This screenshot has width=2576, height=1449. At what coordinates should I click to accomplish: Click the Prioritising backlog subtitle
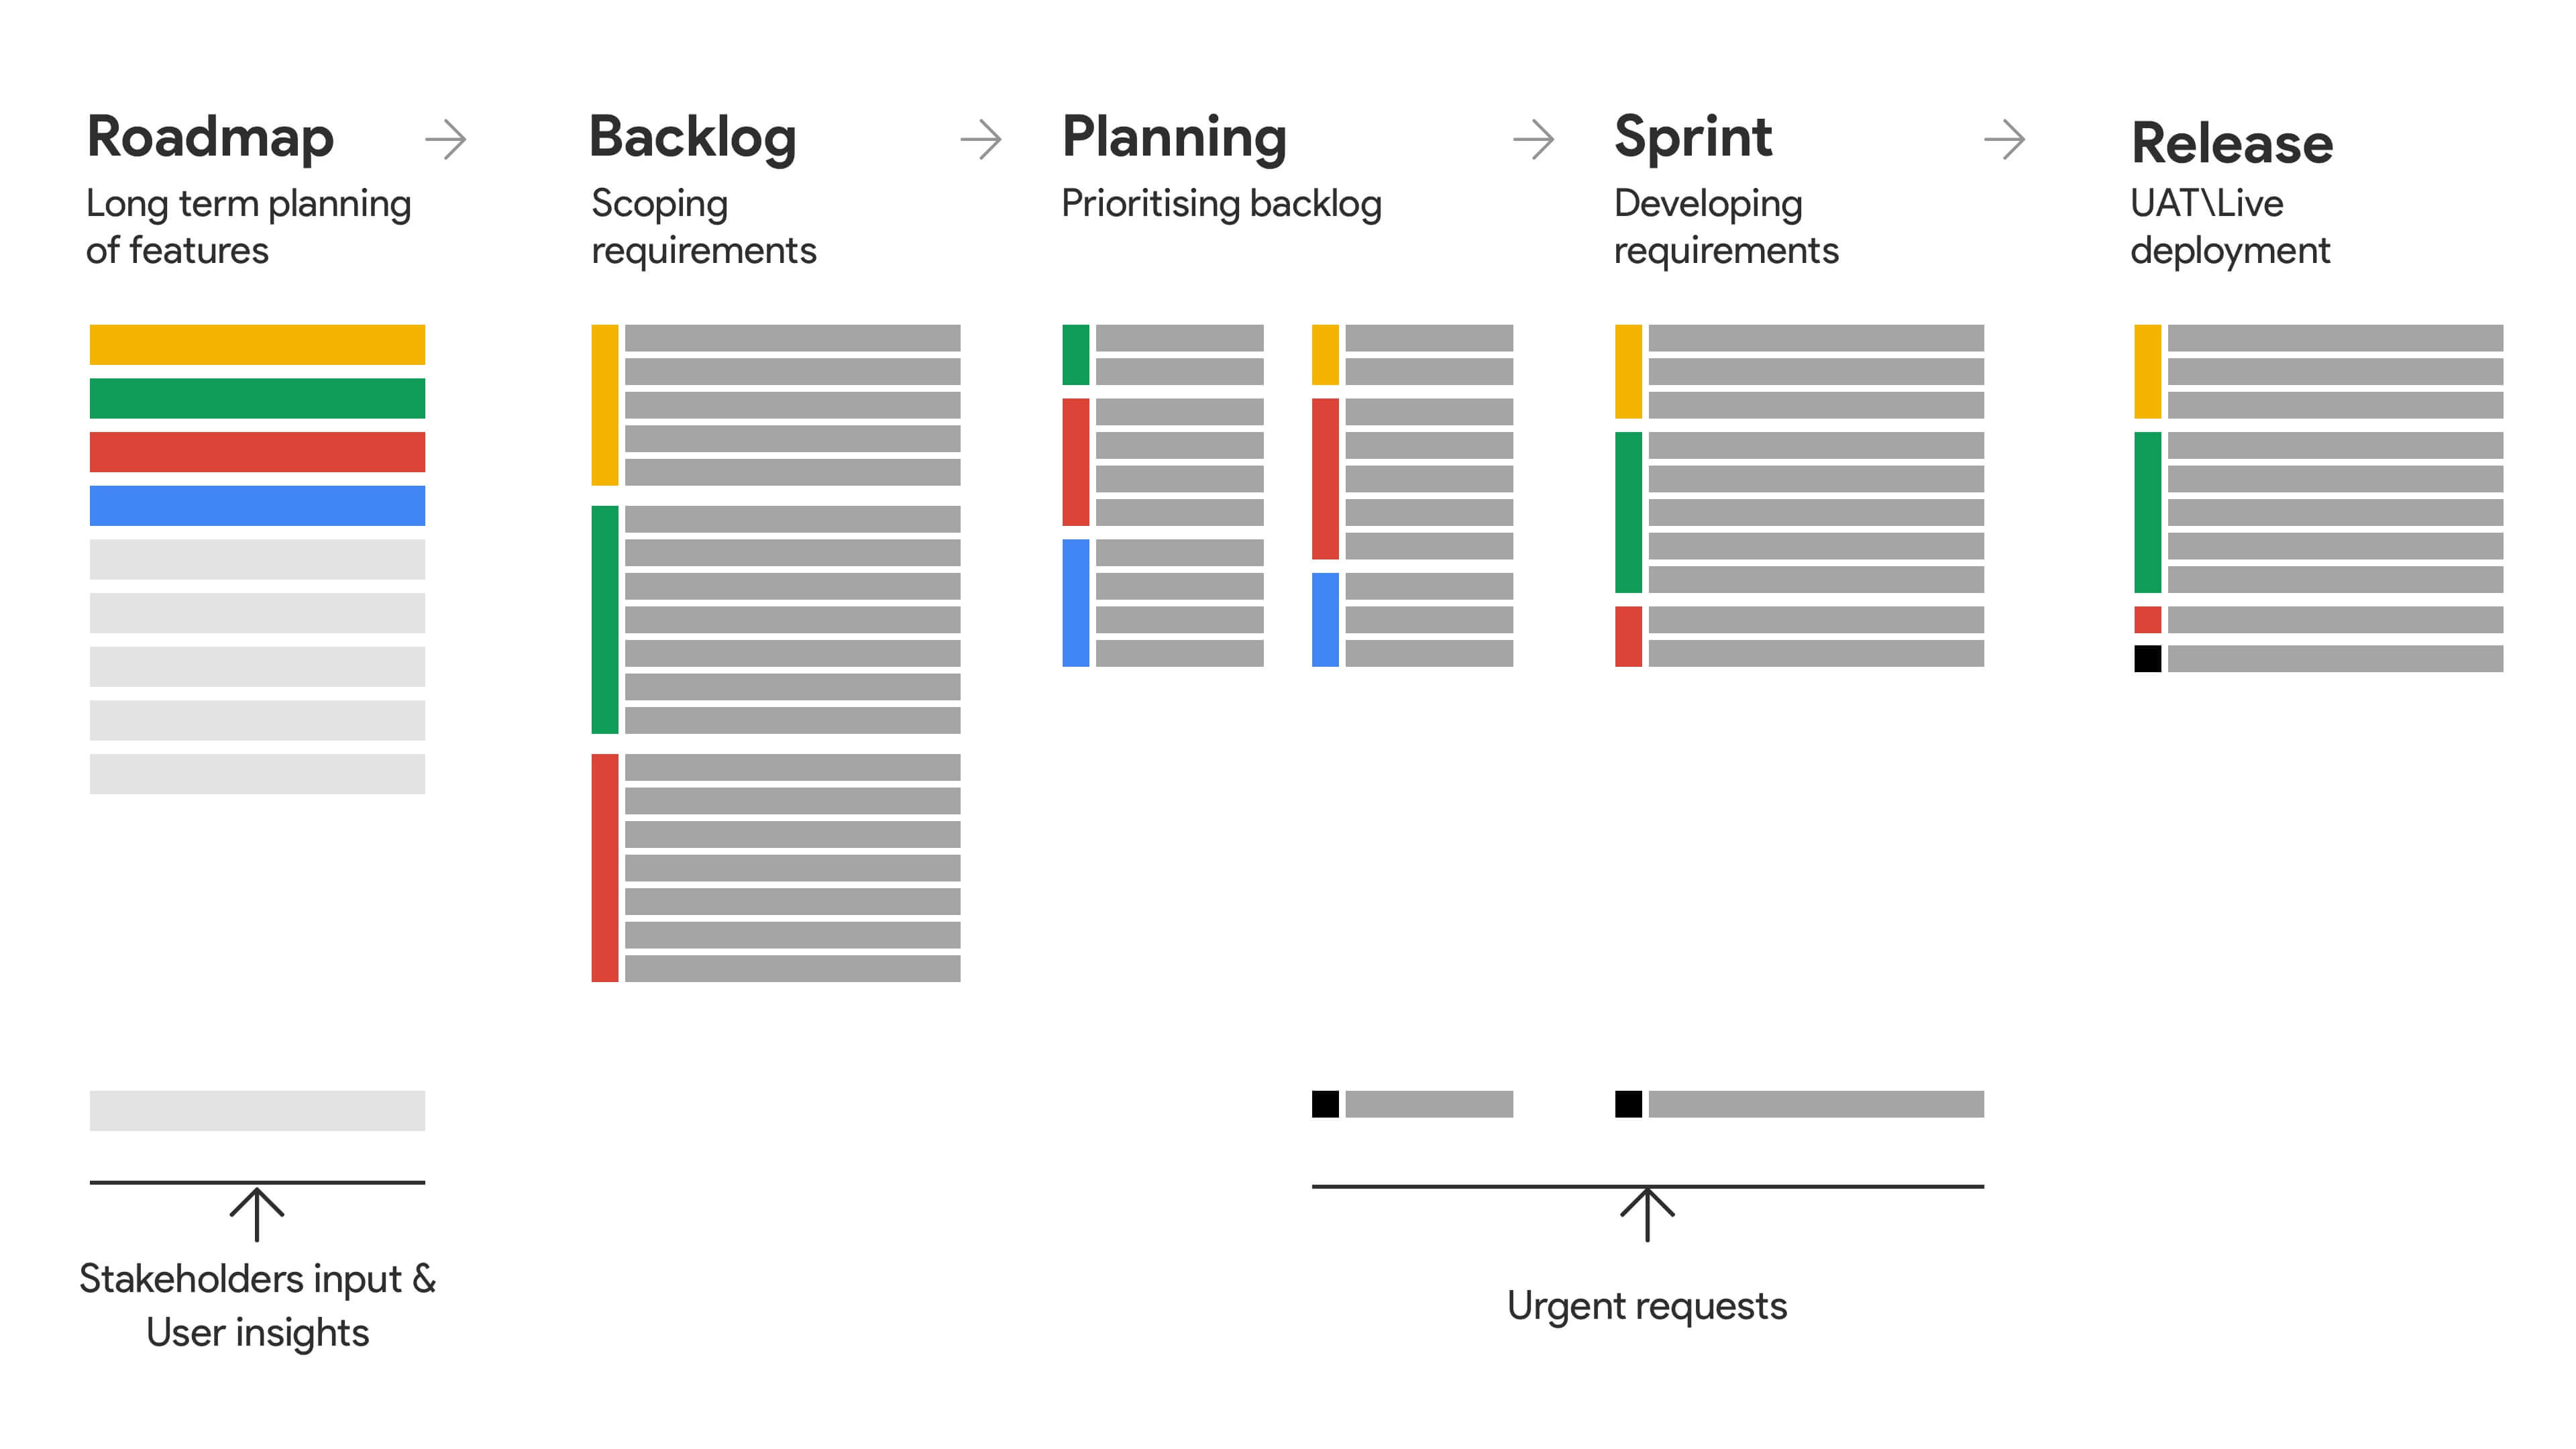tap(1221, 204)
